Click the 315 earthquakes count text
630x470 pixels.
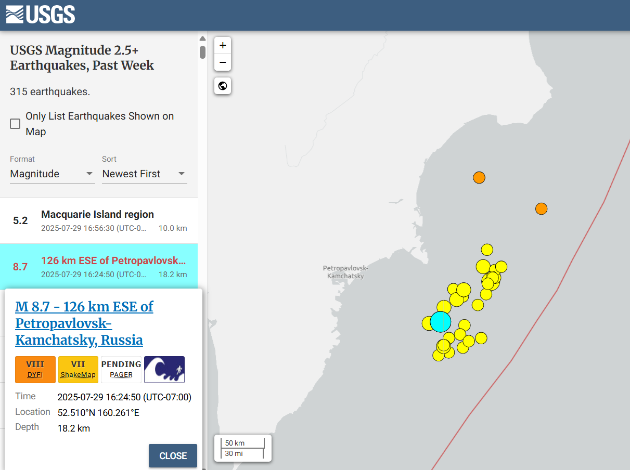tap(50, 92)
